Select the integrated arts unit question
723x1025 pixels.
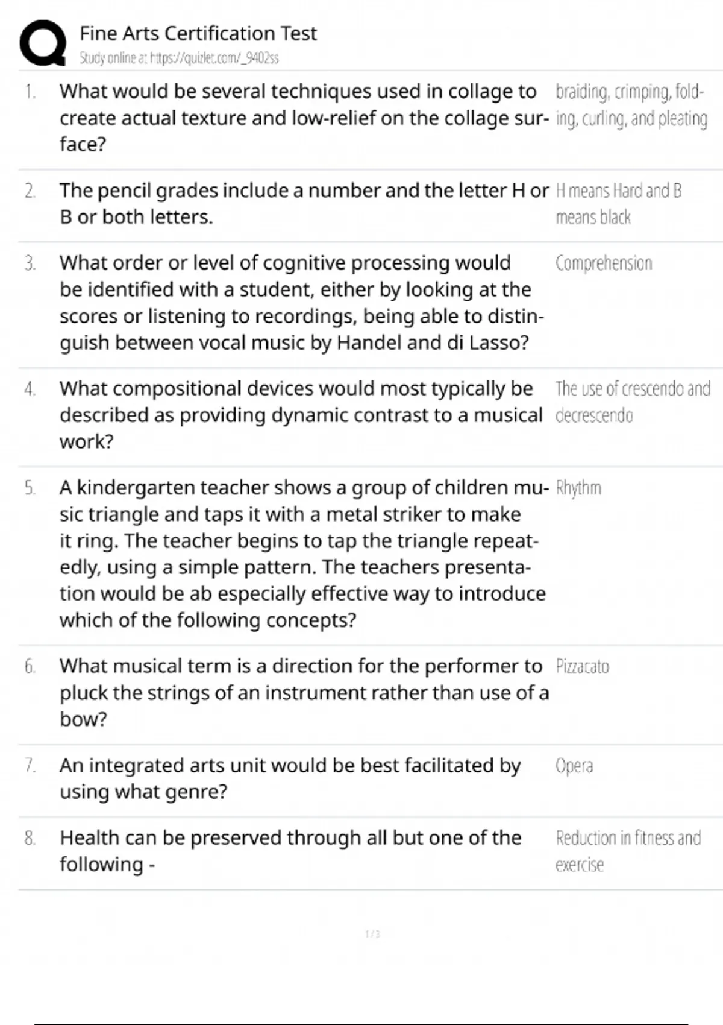290,778
